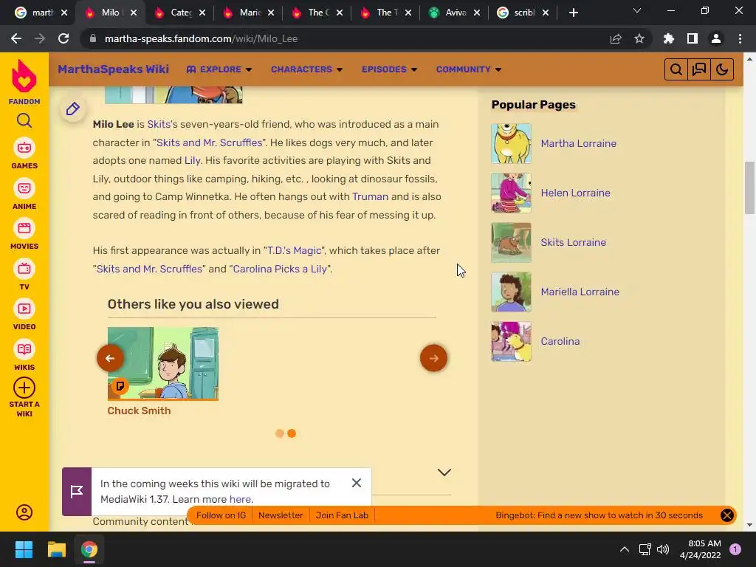Share this page icon in address bar

(x=616, y=38)
